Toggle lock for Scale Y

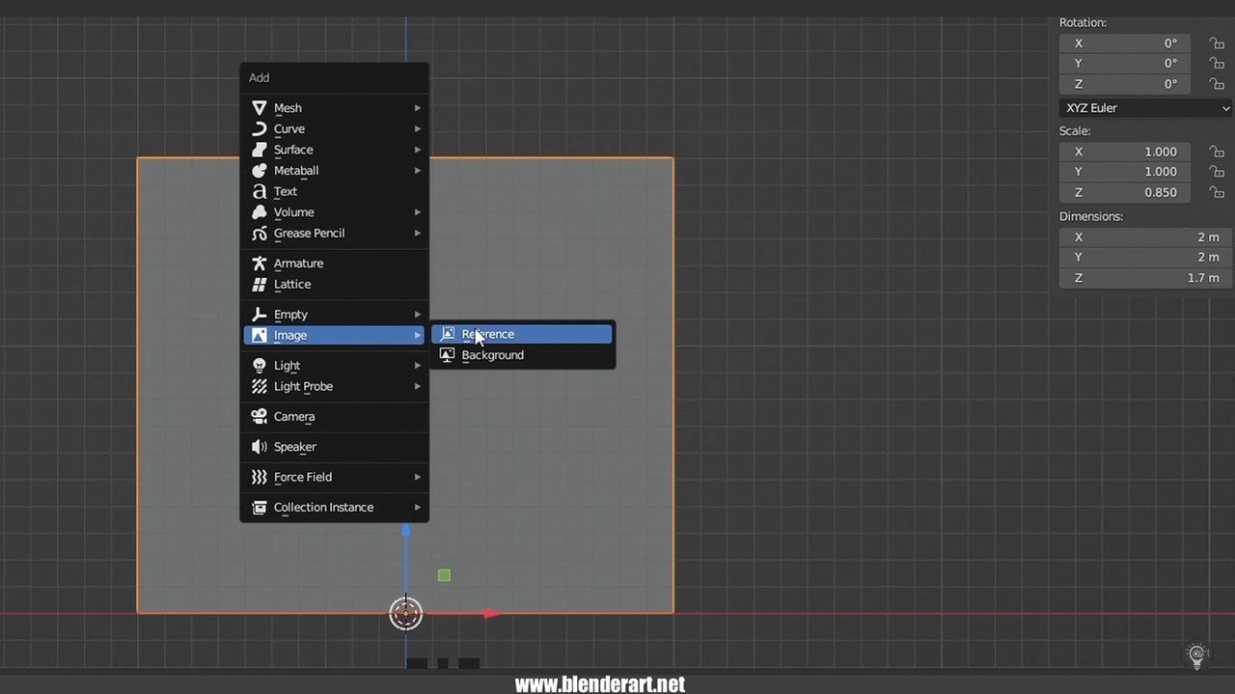pos(1217,172)
